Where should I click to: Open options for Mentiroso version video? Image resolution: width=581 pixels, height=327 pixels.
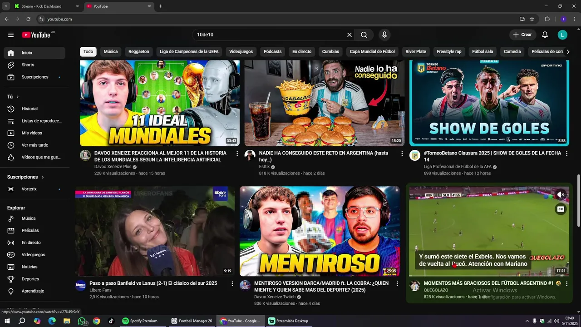(x=397, y=284)
